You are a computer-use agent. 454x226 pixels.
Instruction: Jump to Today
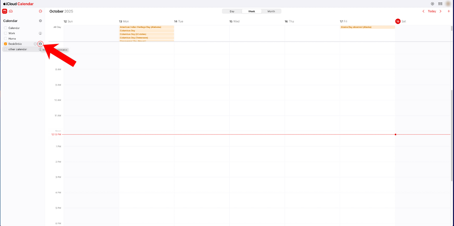[432, 11]
